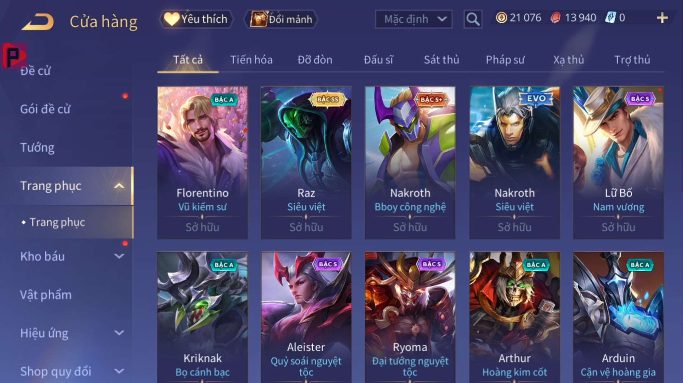Open Yêu thích heart favorites

pos(196,19)
